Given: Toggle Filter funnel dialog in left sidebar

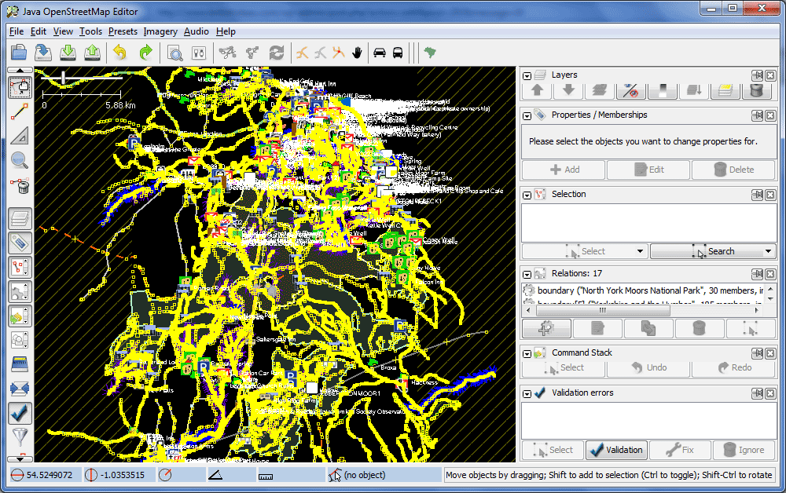Looking at the screenshot, I should click(x=20, y=437).
